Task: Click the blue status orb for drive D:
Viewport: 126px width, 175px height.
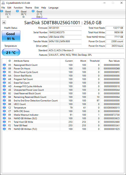Action: 17,11
